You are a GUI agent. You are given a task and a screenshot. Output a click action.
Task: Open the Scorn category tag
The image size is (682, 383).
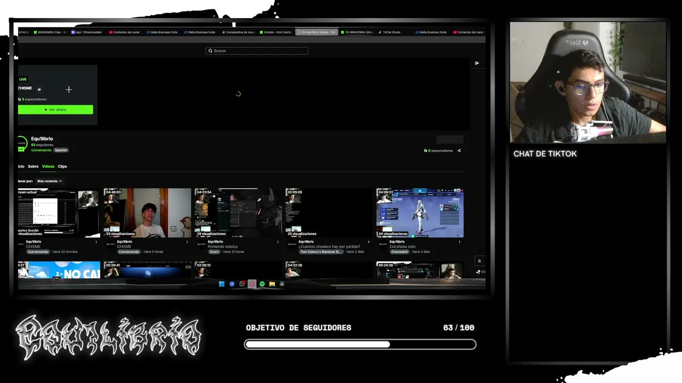pos(214,252)
